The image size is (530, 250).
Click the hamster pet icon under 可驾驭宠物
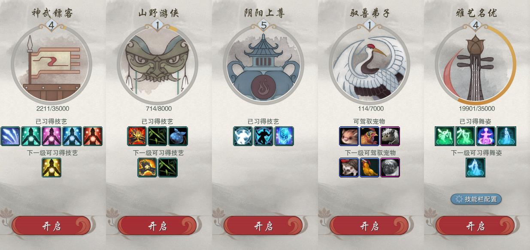click(349, 136)
